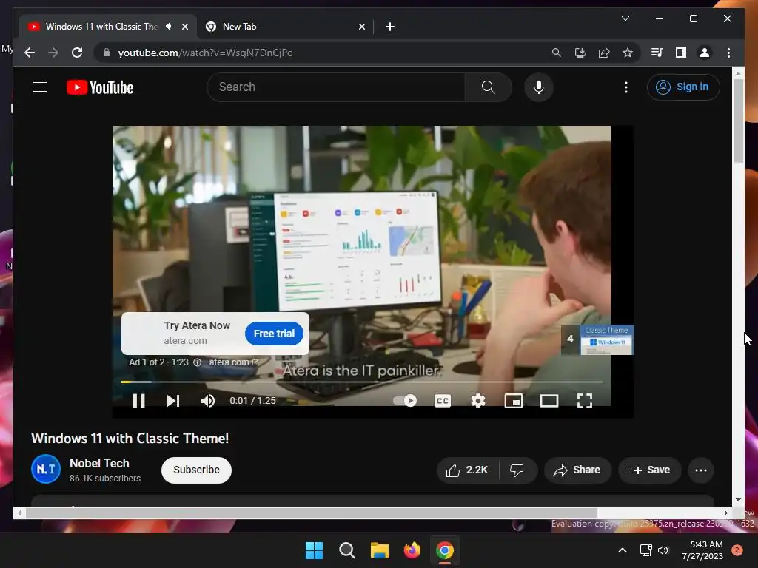The image size is (758, 568).
Task: Open the Chrome profile icon
Action: click(705, 53)
